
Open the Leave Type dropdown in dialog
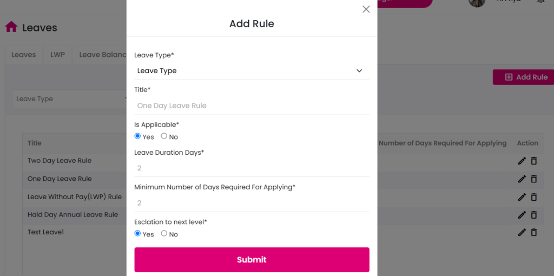[252, 71]
